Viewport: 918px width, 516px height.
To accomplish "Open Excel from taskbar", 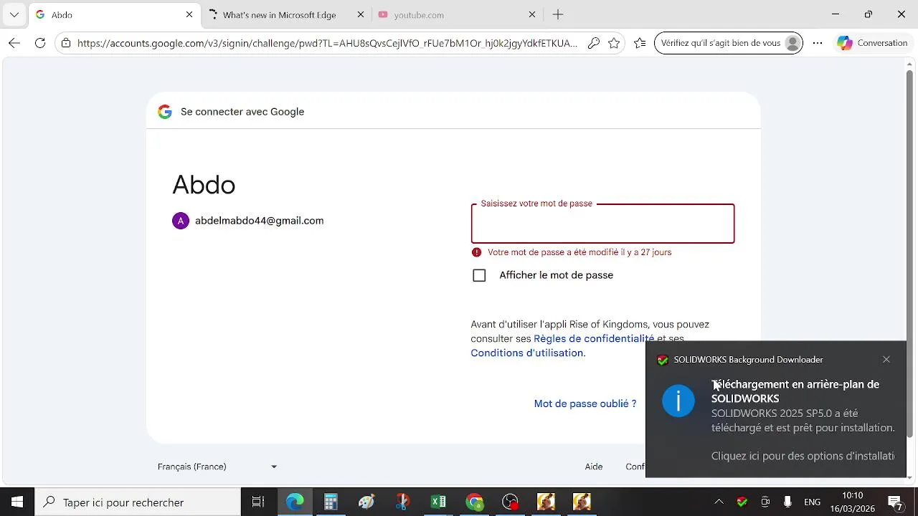I will [438, 502].
